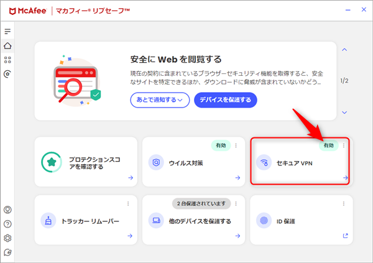Click the ウイルス対策 shield icon
Image resolution: width=373 pixels, height=263 pixels.
point(156,162)
